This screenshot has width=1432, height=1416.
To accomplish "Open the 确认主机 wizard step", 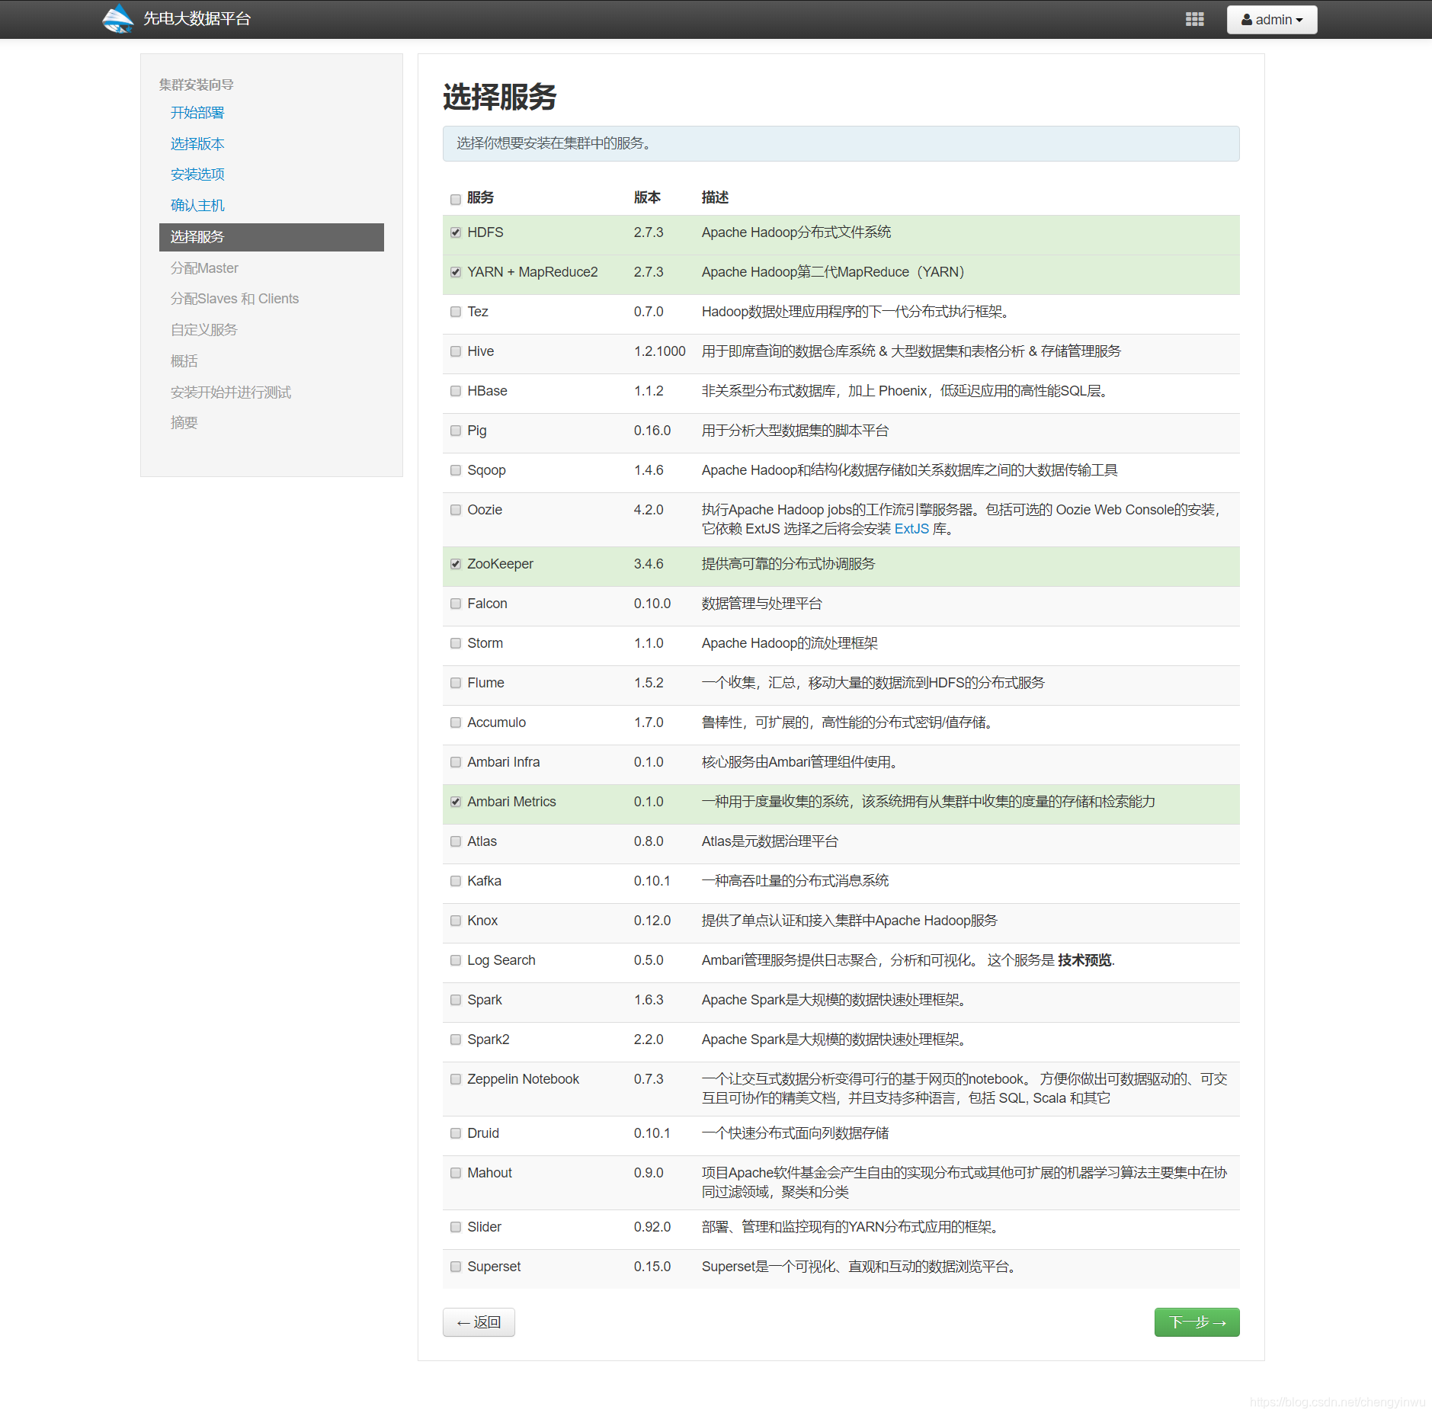I will pyautogui.click(x=197, y=206).
